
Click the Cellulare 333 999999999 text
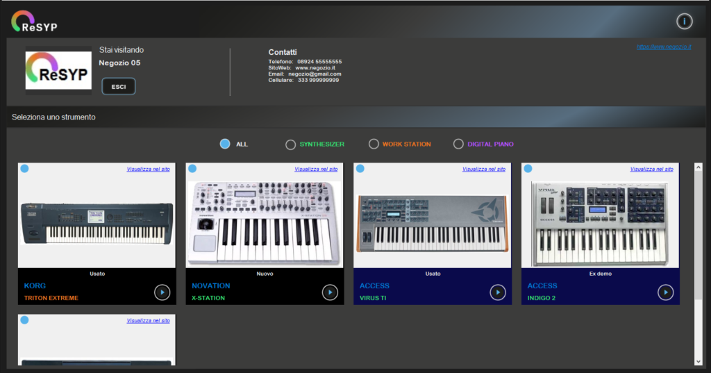coord(304,80)
